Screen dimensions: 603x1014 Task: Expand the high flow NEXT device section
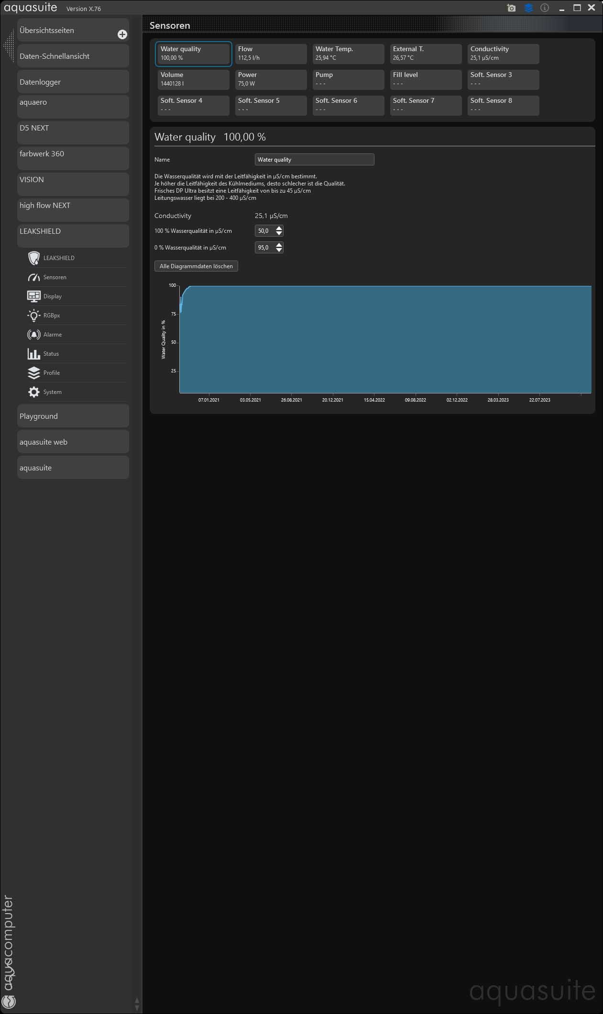(x=73, y=210)
